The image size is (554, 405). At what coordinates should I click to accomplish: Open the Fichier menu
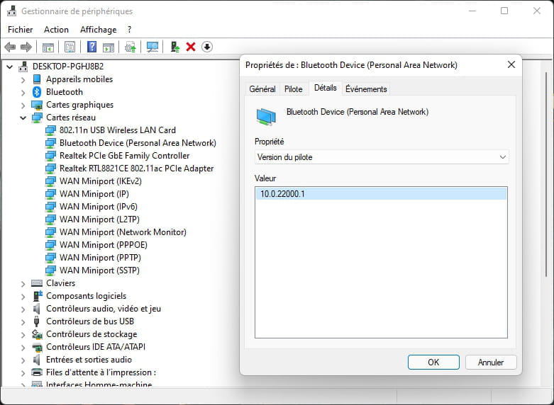pyautogui.click(x=20, y=30)
